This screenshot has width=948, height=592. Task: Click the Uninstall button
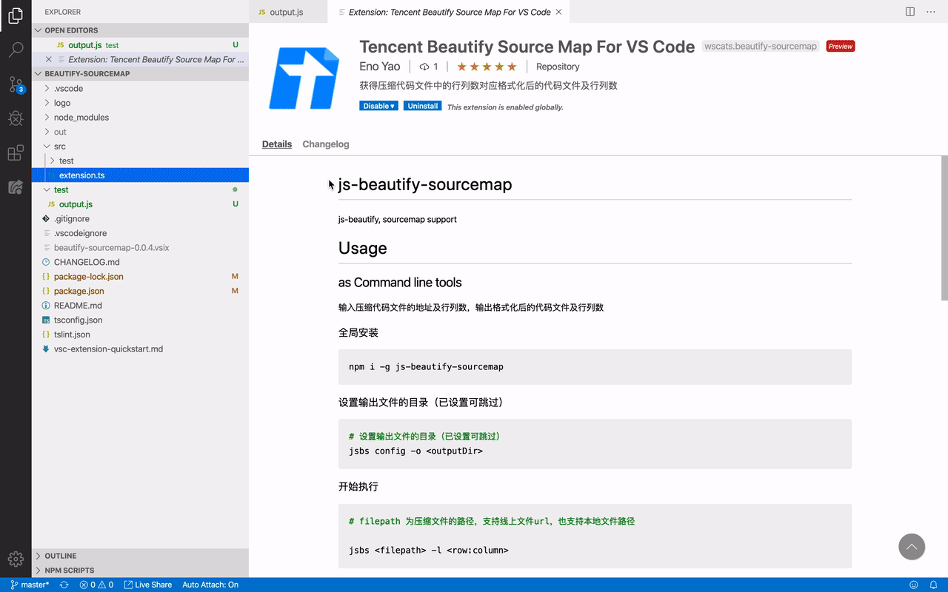(x=423, y=107)
